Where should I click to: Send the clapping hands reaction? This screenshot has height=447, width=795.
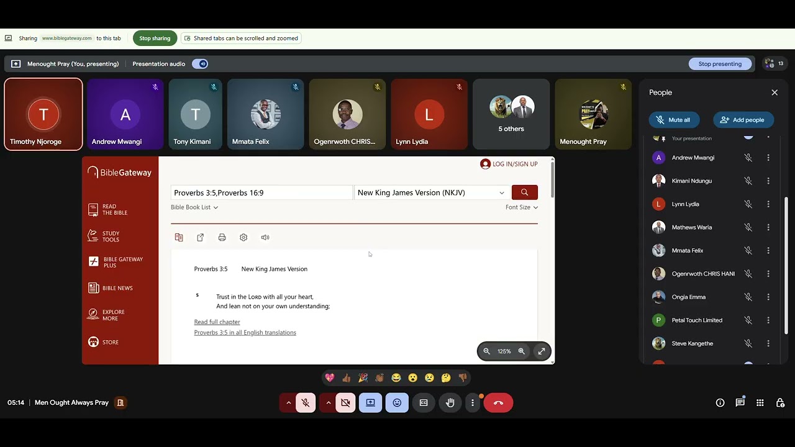379,377
